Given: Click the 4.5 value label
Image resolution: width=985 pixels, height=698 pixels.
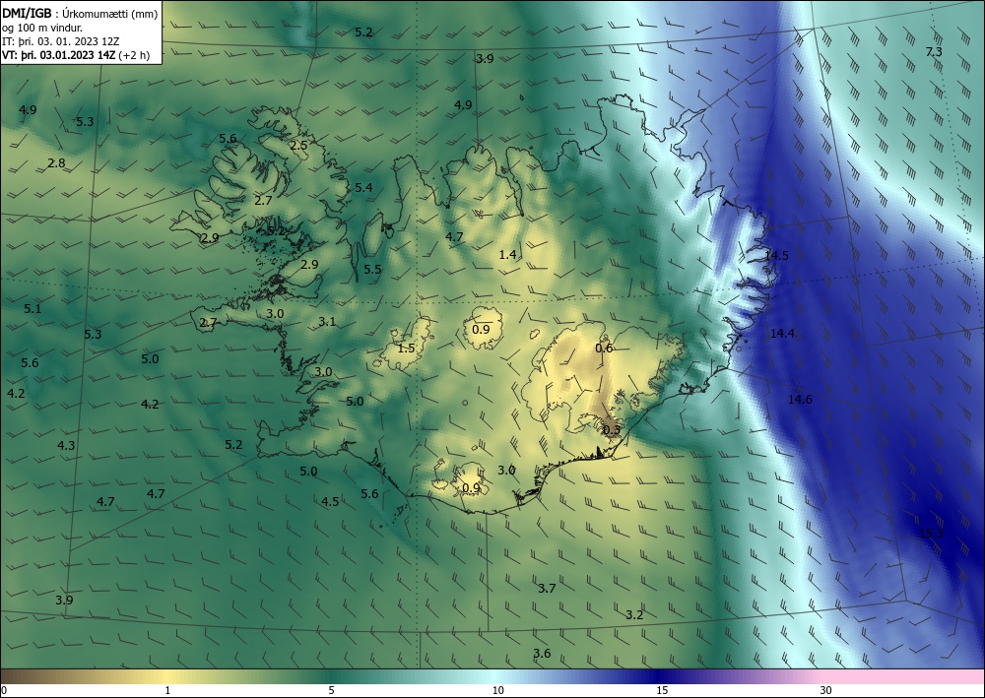Looking at the screenshot, I should [330, 501].
